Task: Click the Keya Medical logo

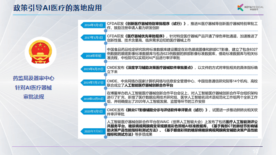Action: (250, 8)
